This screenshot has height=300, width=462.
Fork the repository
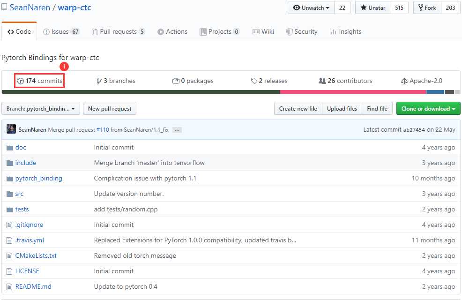[427, 7]
